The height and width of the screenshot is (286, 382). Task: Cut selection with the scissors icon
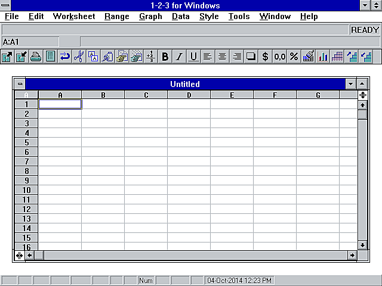[x=79, y=57]
